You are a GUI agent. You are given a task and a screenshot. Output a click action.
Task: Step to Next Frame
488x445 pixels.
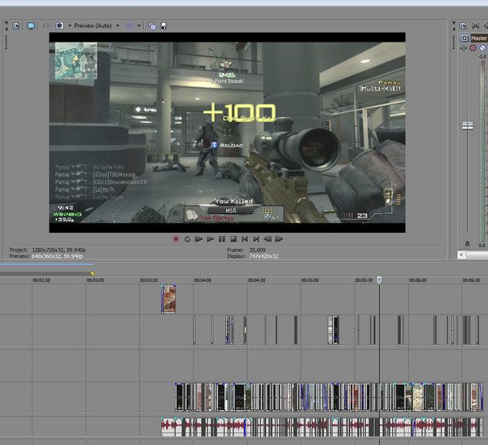tap(279, 239)
